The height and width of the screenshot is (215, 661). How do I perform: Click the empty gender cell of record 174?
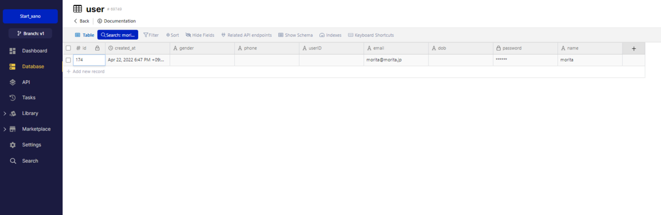[202, 60]
